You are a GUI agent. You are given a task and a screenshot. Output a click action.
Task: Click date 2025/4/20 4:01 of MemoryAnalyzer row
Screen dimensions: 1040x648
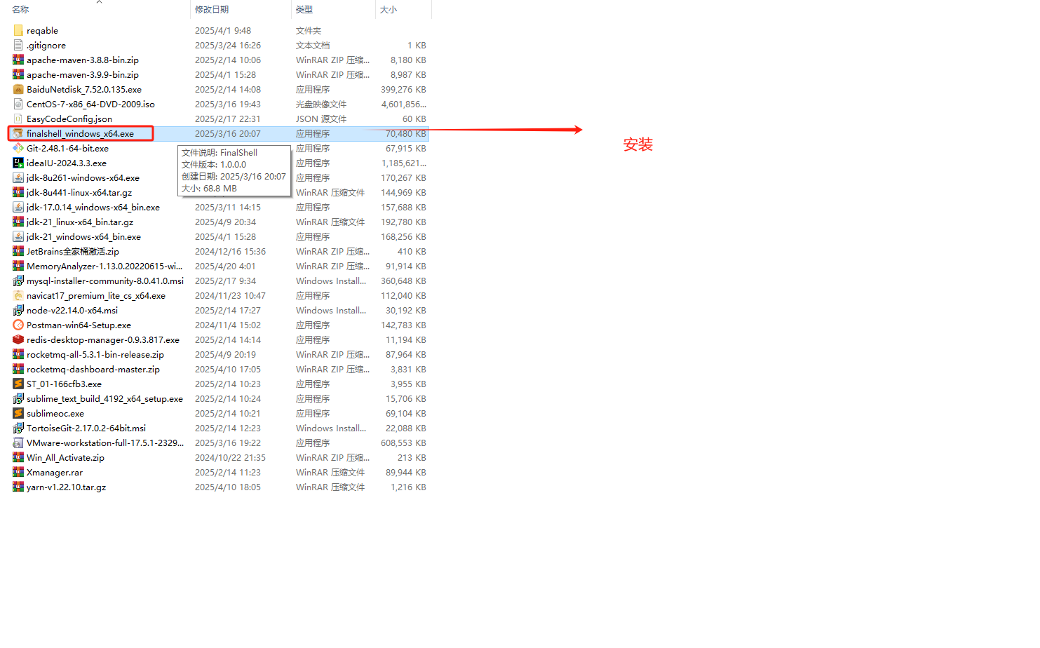(x=225, y=266)
